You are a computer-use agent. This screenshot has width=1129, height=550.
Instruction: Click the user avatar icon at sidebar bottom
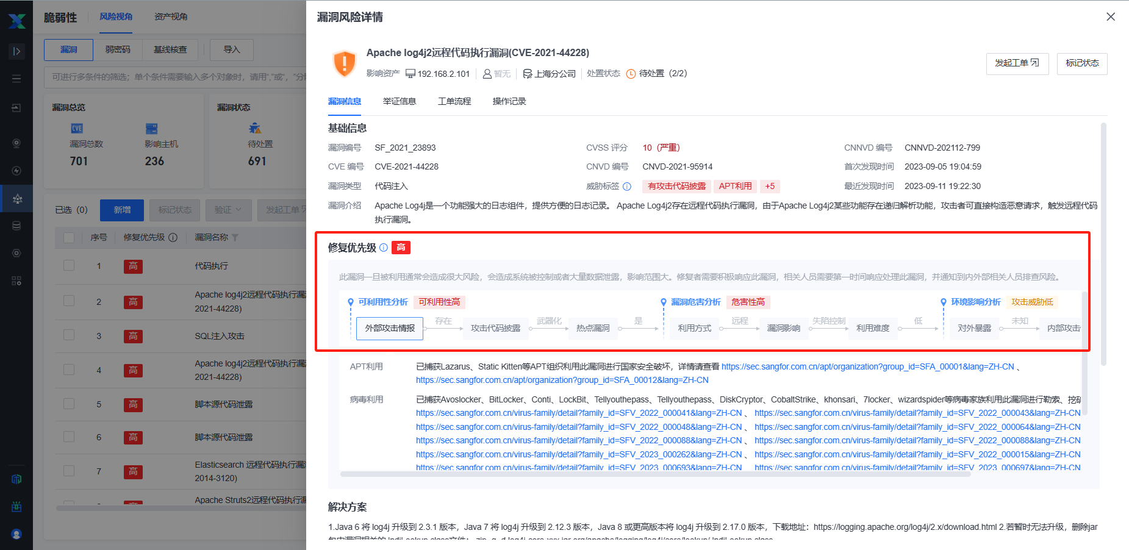16,534
